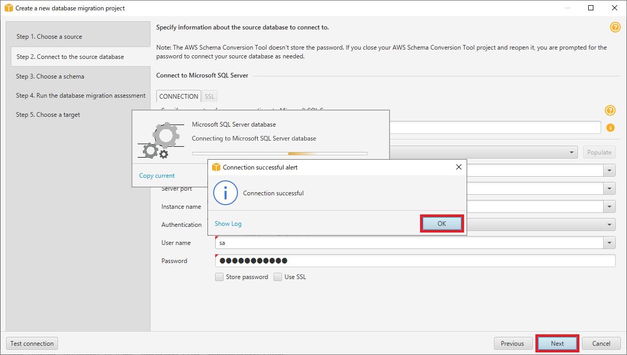Screen dimensions: 627x355
Task: Open the Show Log link
Action: click(x=228, y=224)
